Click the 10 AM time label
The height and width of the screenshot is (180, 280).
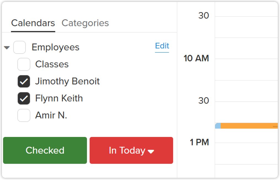[196, 59]
